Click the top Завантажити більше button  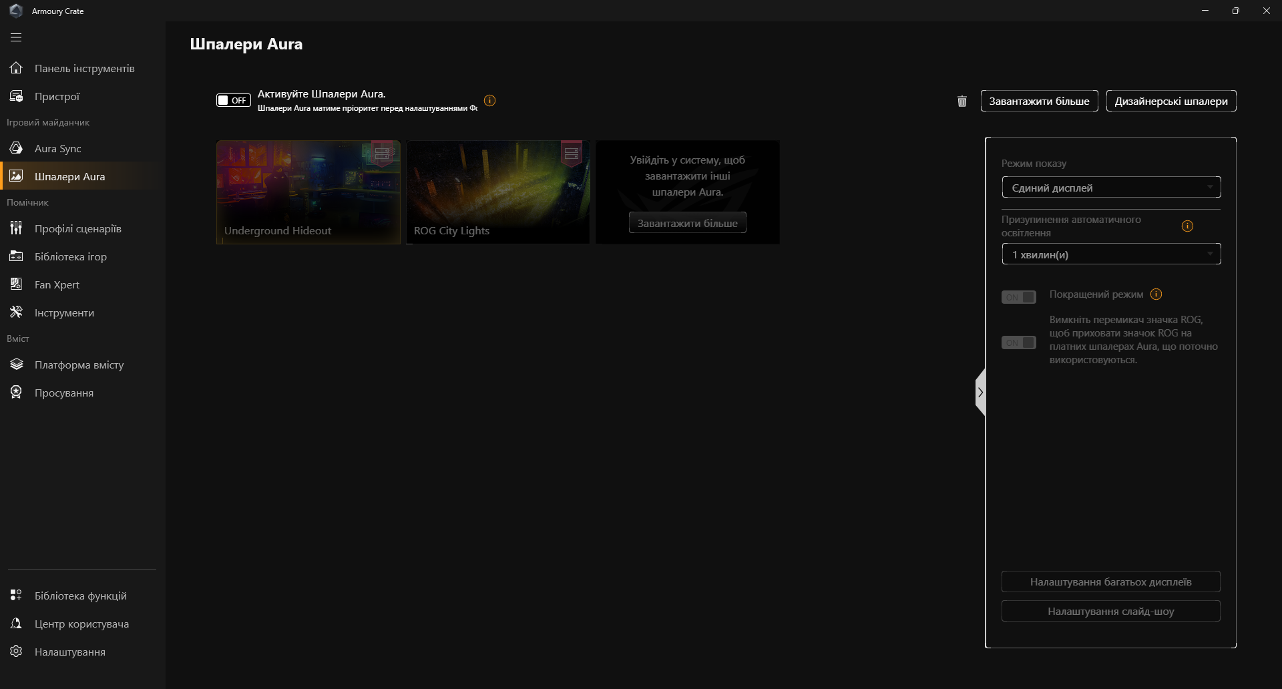click(x=1039, y=101)
